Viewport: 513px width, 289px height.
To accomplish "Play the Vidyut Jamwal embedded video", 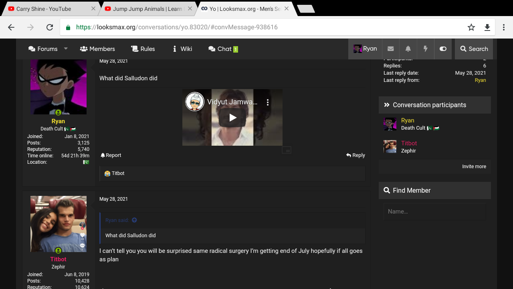I will [232, 118].
